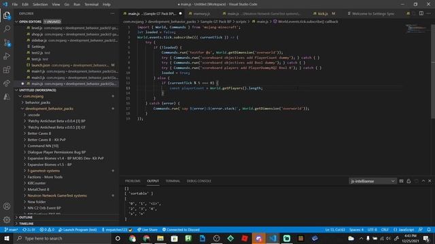Open the errors and warnings status item
Image resolution: width=435 pixels, height=244 pixels.
point(47,230)
